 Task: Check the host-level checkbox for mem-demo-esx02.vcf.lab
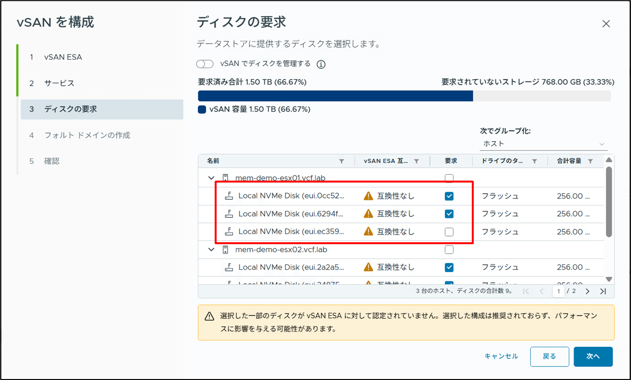pyautogui.click(x=450, y=249)
